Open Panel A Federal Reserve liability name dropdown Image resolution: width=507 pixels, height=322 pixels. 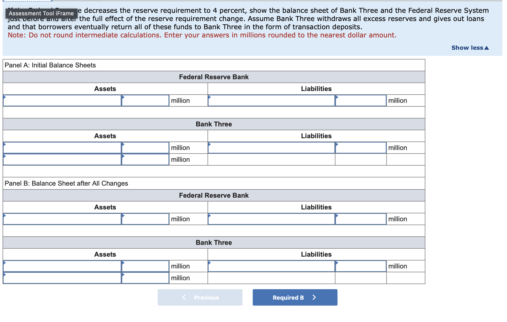tap(271, 100)
